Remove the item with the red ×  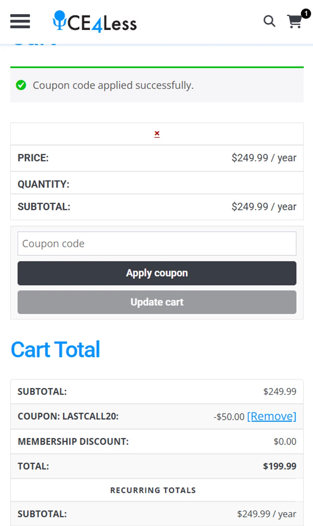pyautogui.click(x=157, y=134)
